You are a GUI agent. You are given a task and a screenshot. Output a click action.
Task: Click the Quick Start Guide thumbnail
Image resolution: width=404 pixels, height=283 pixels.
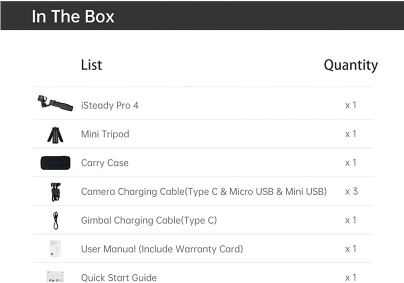point(55,277)
